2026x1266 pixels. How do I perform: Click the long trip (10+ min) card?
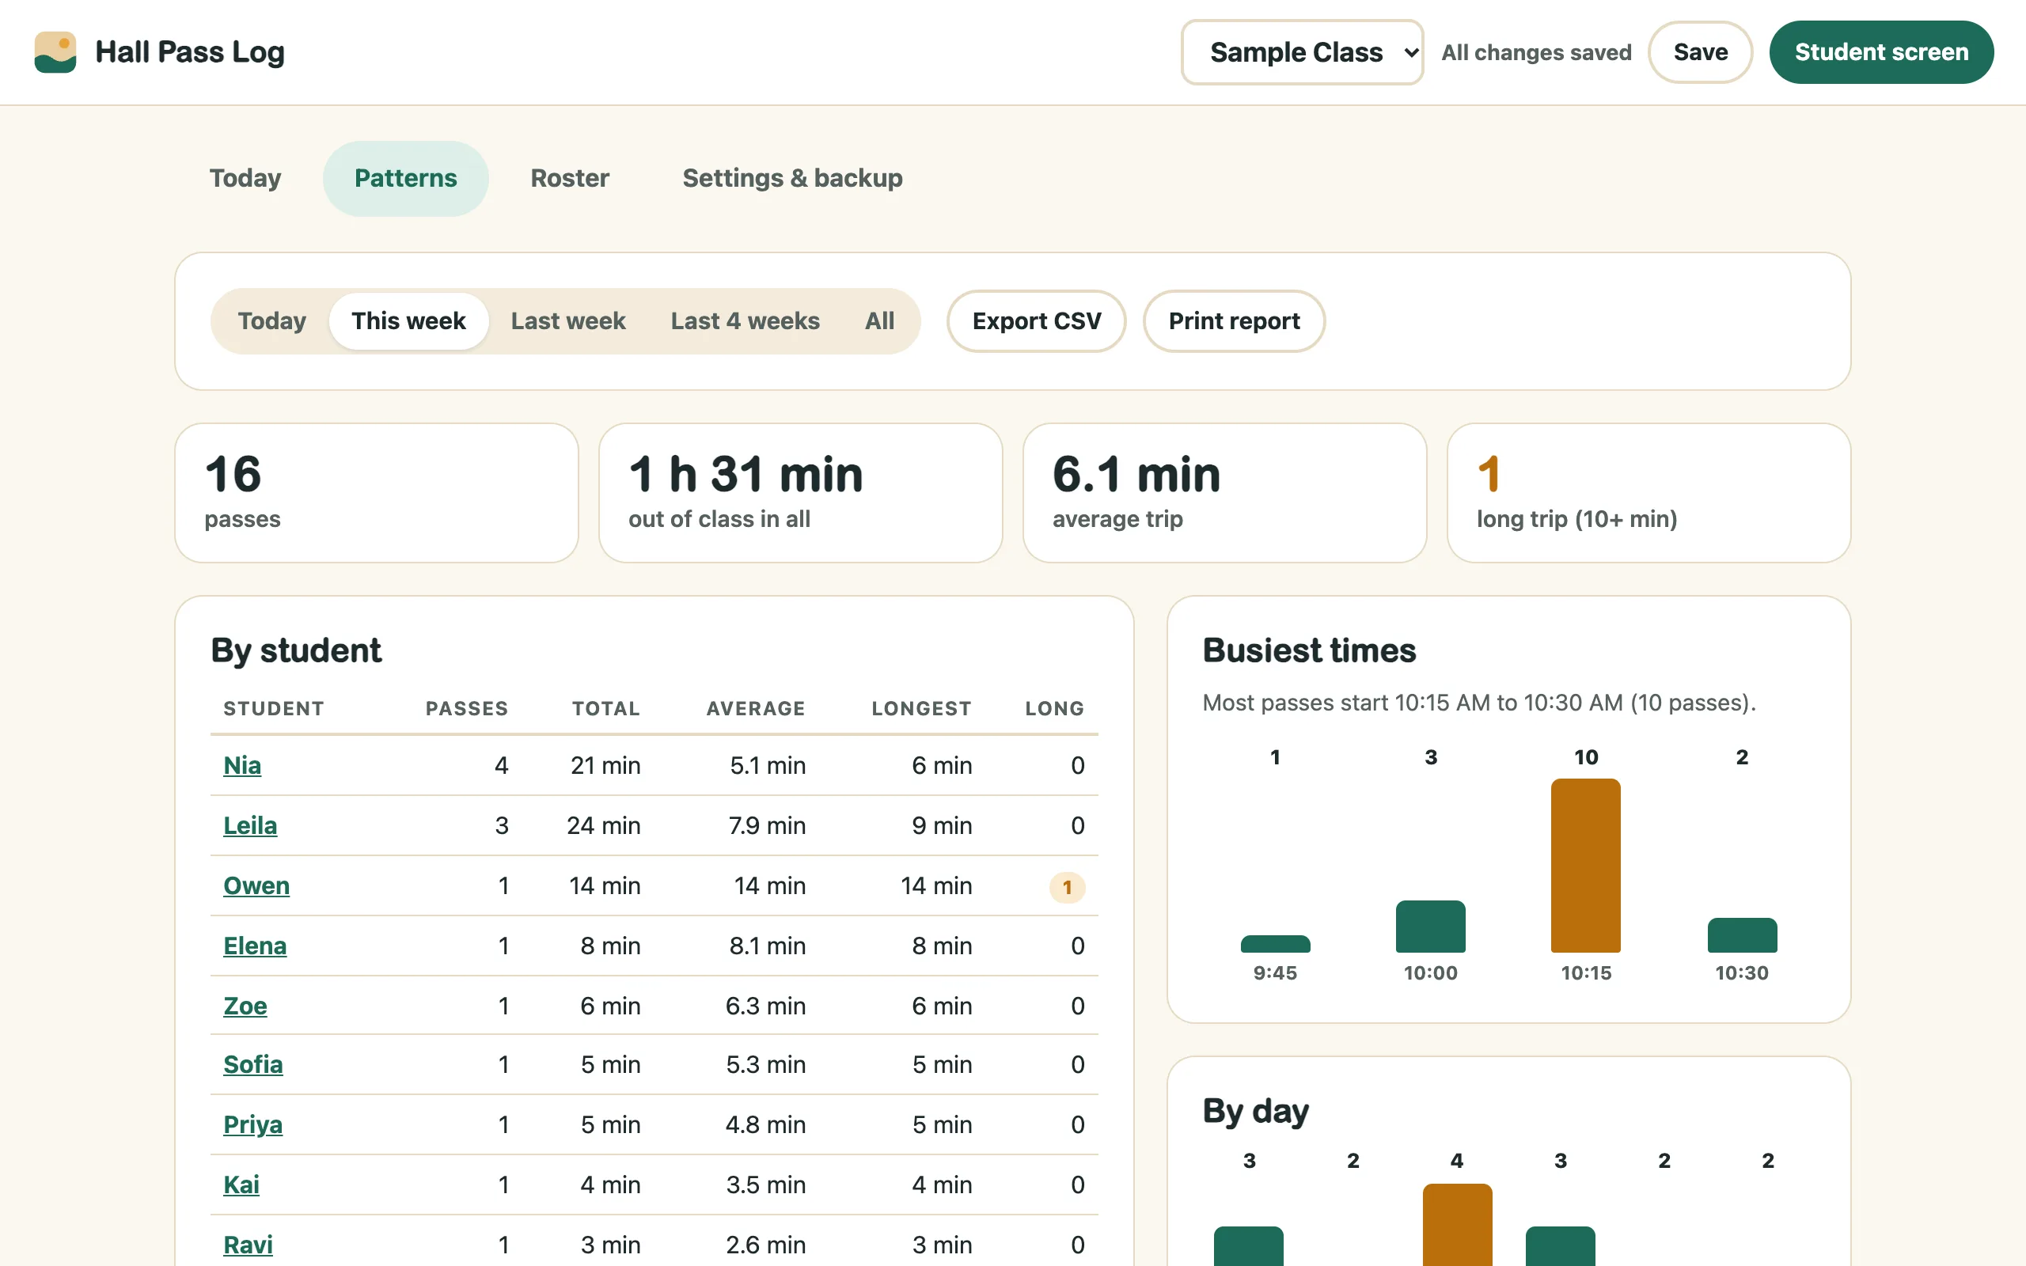point(1648,493)
